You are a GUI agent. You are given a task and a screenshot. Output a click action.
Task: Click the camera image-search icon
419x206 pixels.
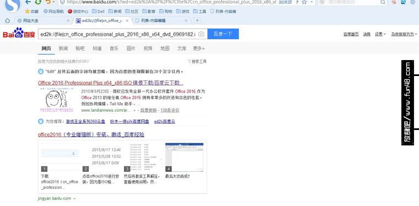click(201, 34)
